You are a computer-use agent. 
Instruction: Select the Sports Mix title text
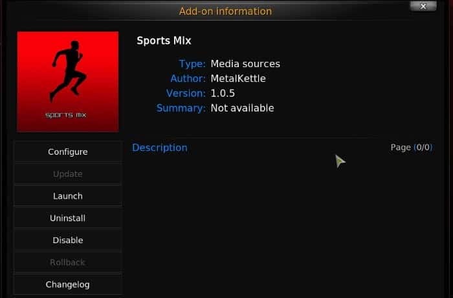pyautogui.click(x=164, y=41)
